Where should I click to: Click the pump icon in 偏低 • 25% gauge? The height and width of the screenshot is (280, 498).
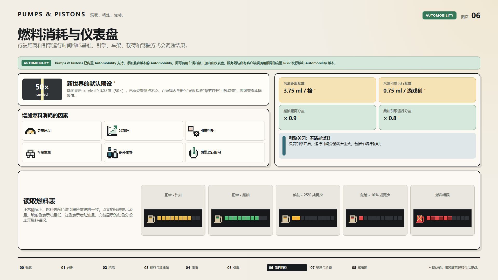286,219
